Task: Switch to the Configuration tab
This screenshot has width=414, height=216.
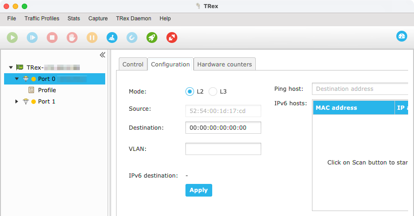Action: (170, 64)
